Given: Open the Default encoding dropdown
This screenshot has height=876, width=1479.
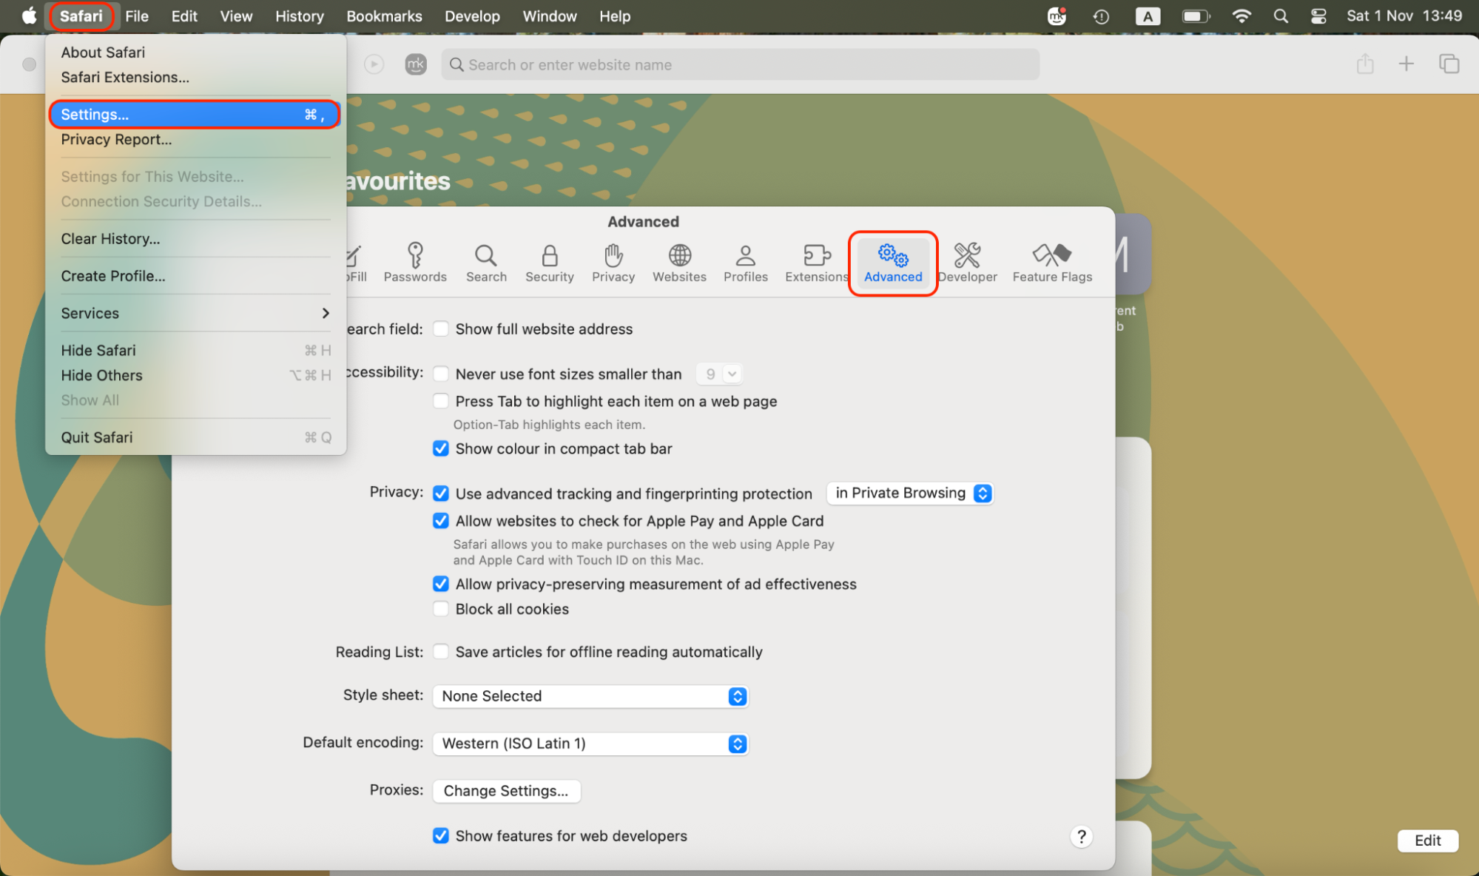Looking at the screenshot, I should point(589,744).
